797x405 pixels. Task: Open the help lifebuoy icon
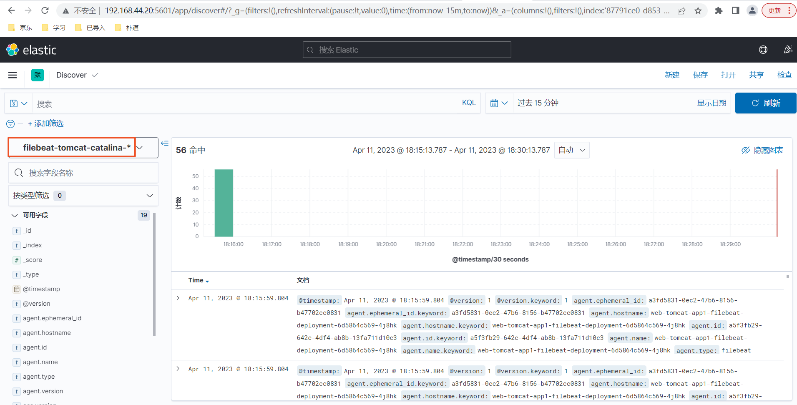pyautogui.click(x=763, y=50)
